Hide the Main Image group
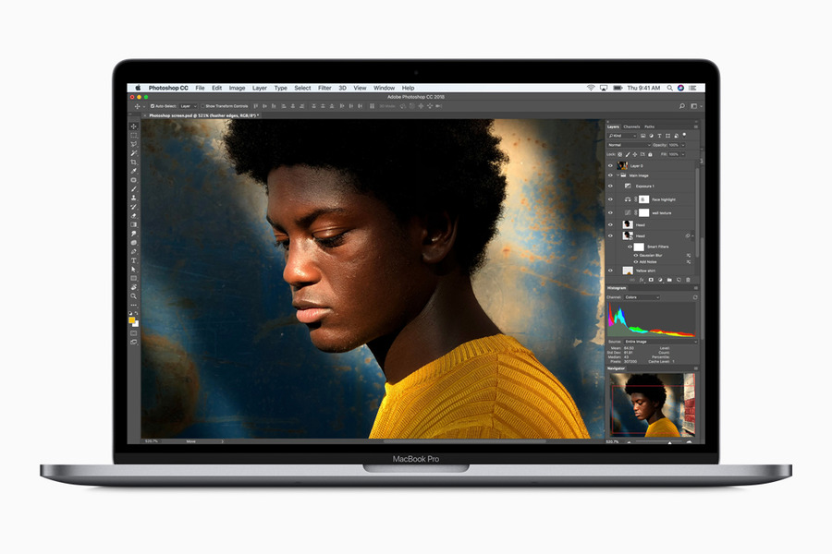 click(x=610, y=175)
